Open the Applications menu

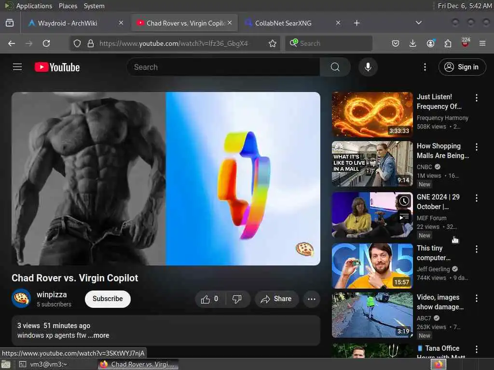[x=34, y=6]
